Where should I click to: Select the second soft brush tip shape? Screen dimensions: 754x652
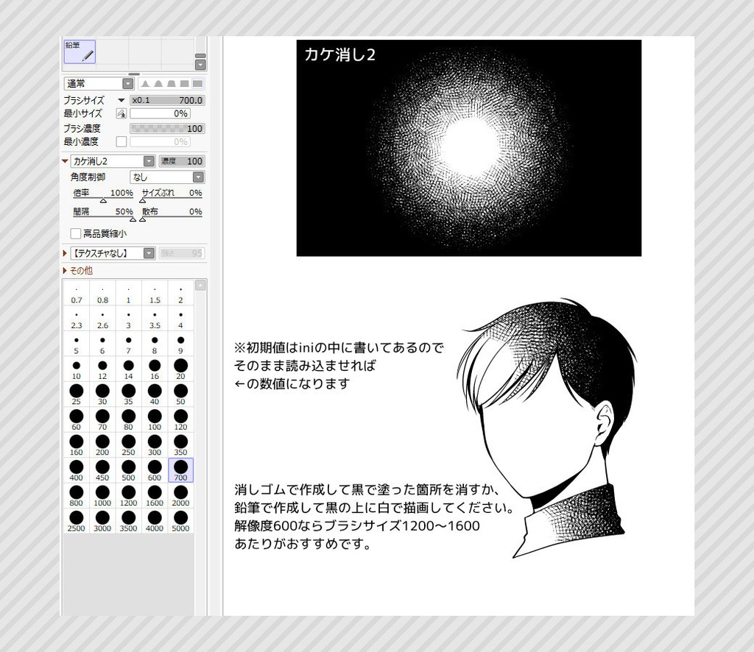[158, 84]
